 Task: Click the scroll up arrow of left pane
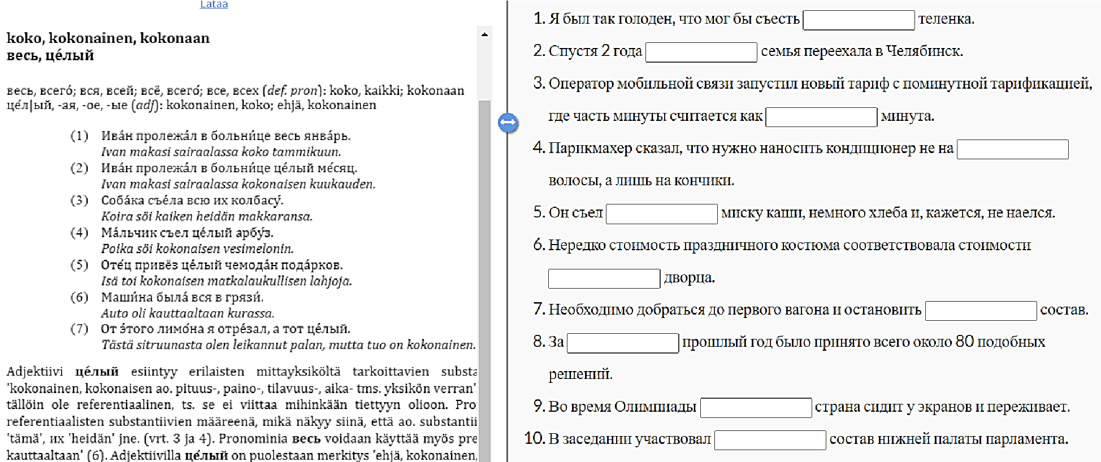pos(484,34)
